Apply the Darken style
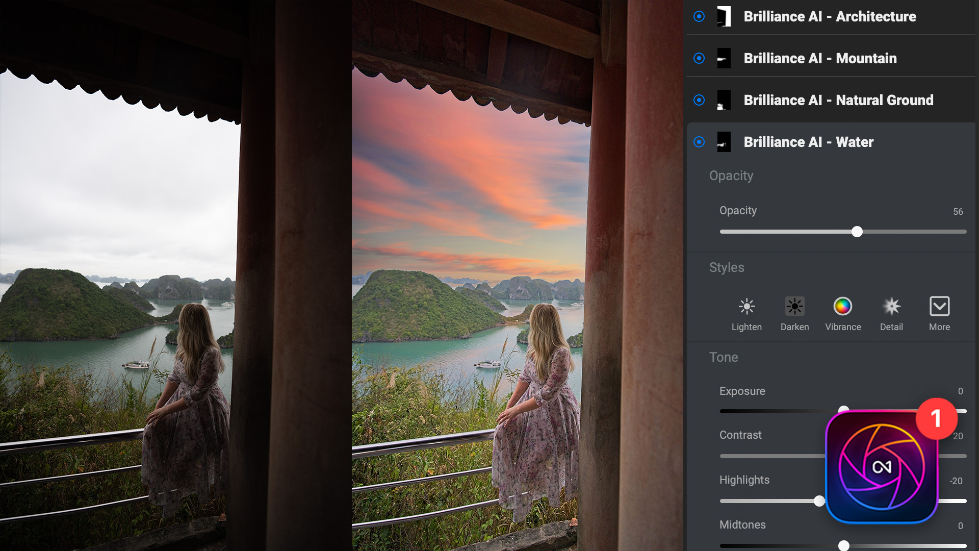This screenshot has height=551, width=979. [794, 306]
